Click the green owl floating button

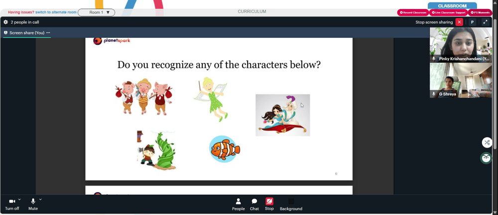(486, 158)
